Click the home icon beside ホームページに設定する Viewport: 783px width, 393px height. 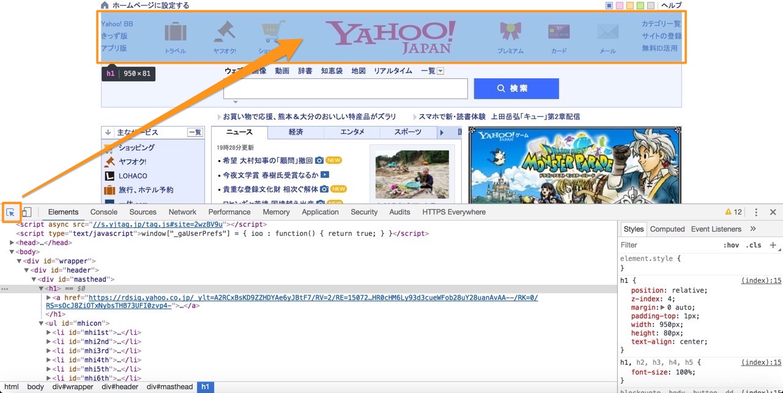pyautogui.click(x=105, y=6)
